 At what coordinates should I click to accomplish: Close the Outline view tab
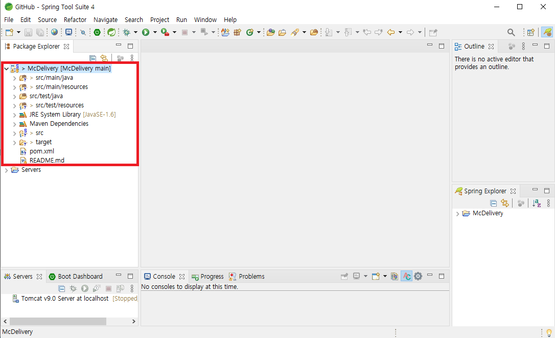(x=491, y=47)
